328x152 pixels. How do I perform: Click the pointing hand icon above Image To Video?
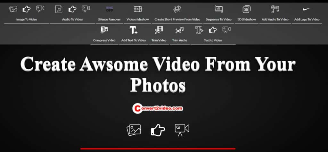pyautogui.click(x=27, y=9)
